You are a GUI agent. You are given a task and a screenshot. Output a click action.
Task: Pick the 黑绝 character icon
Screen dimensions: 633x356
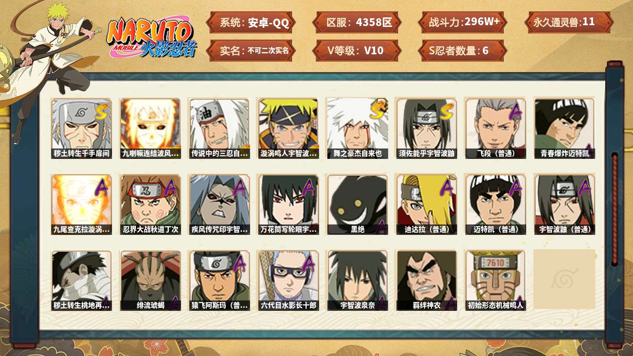(x=357, y=204)
